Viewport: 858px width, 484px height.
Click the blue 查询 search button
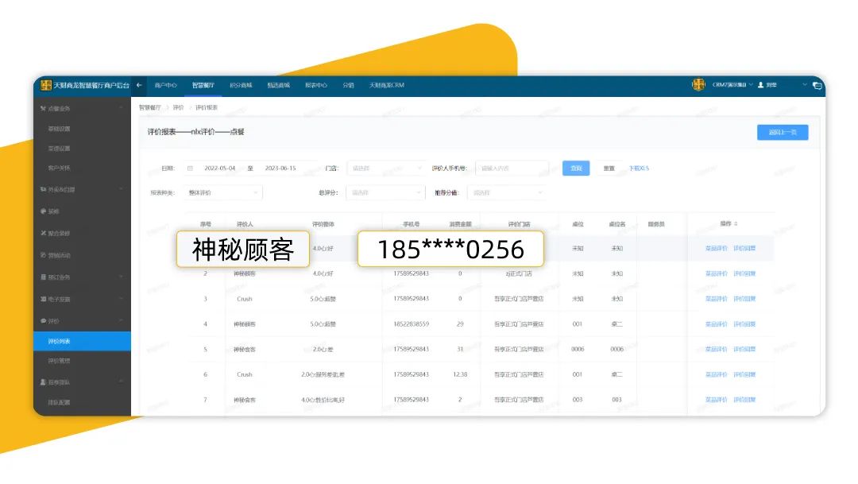[x=576, y=168]
